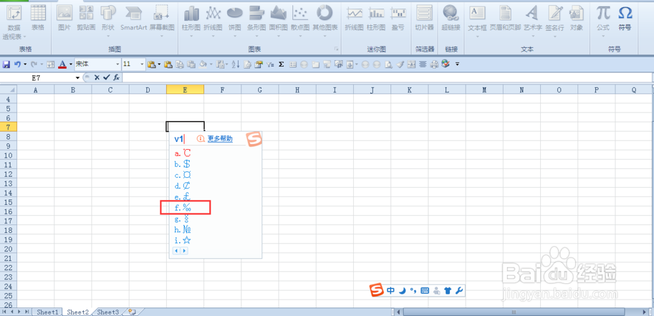Insert a 超链接 hyperlink
Screen dimensions: 654x316
point(451,19)
